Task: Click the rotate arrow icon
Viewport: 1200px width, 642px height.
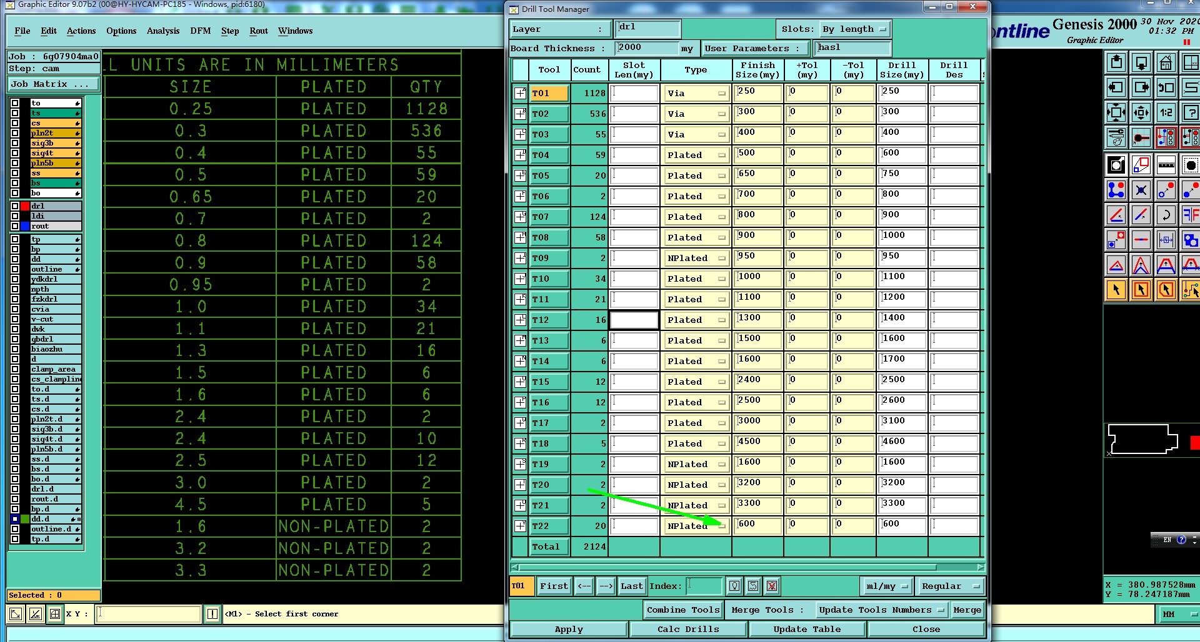Action: (x=1166, y=215)
